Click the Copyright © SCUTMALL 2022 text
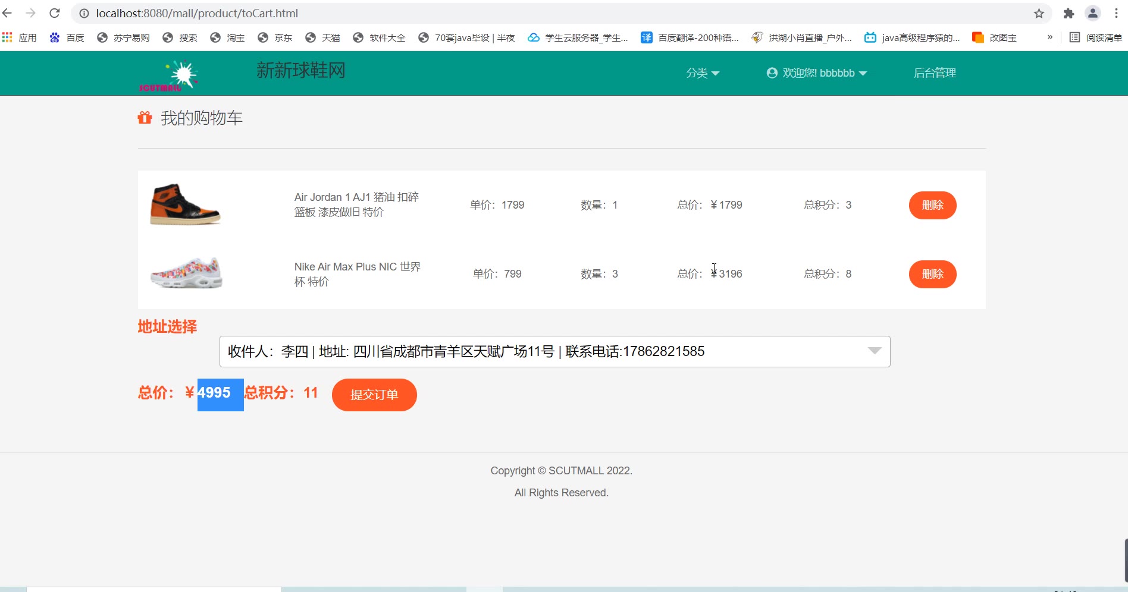Viewport: 1128px width, 592px height. pos(561,471)
